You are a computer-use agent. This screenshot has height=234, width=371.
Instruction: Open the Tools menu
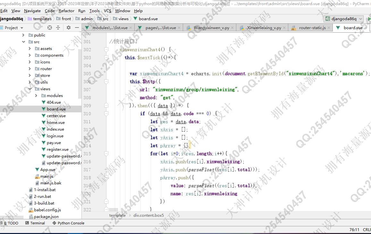tap(94, 11)
